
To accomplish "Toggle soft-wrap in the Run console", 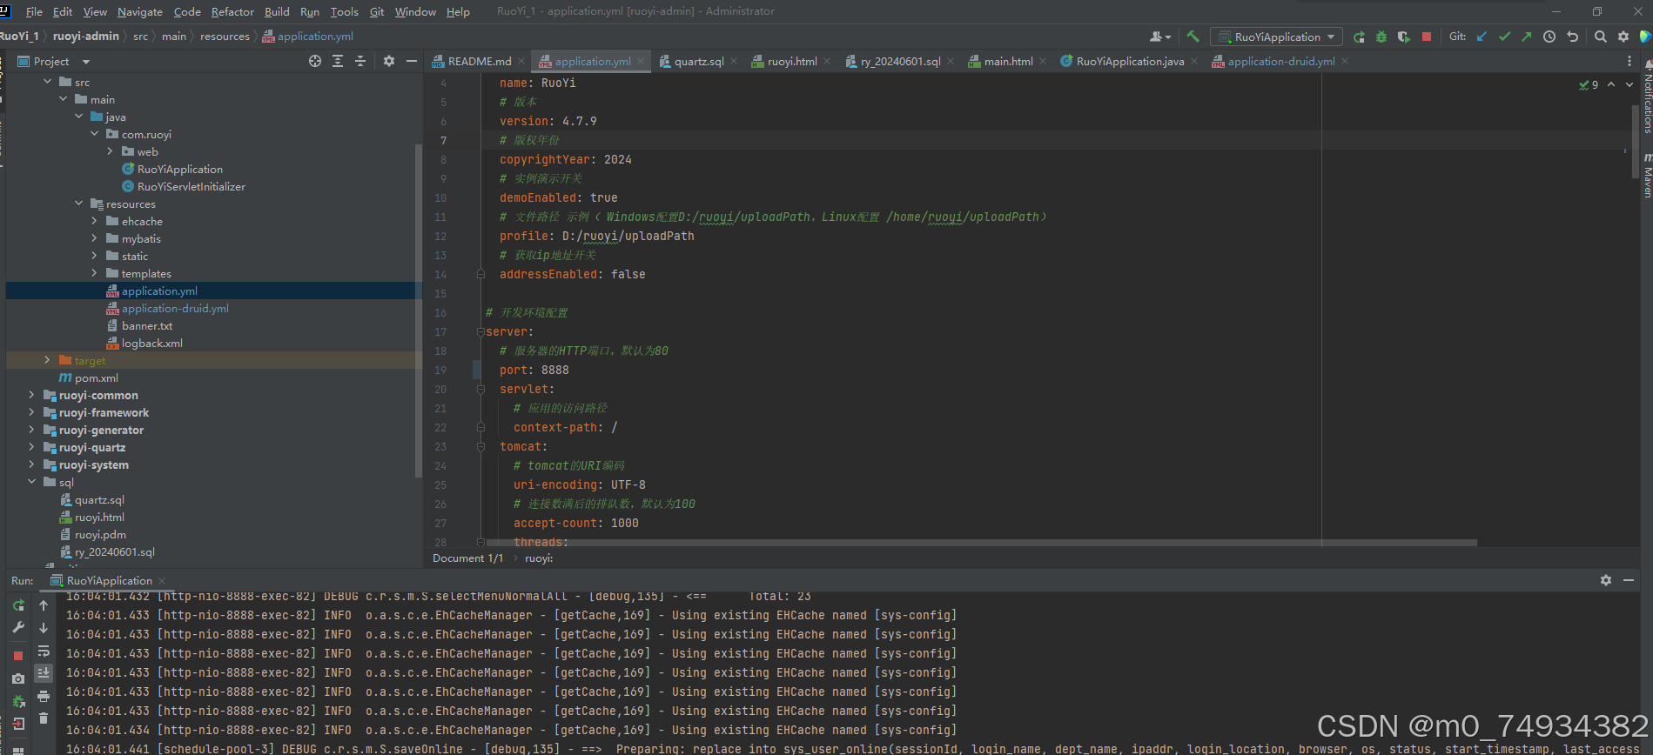I will coord(44,651).
